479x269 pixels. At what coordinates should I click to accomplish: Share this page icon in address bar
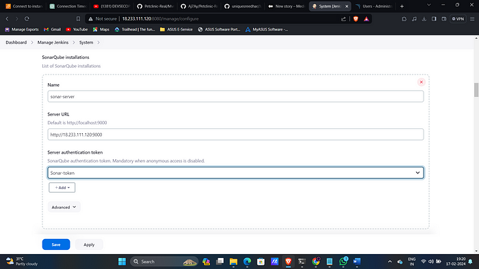[x=344, y=18]
